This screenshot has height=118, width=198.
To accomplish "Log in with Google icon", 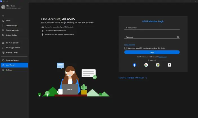I will click(146, 65).
